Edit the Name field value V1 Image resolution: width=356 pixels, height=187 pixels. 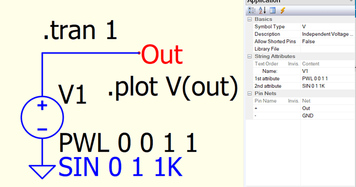click(x=328, y=71)
